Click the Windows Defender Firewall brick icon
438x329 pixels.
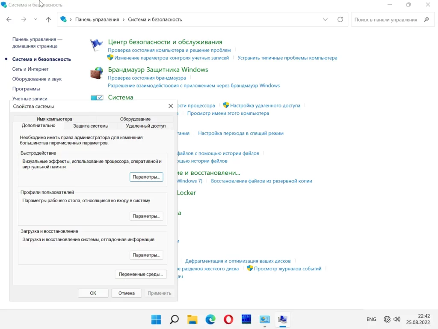coord(97,73)
